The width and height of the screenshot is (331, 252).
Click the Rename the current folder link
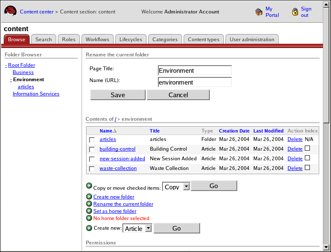pyautogui.click(x=123, y=204)
